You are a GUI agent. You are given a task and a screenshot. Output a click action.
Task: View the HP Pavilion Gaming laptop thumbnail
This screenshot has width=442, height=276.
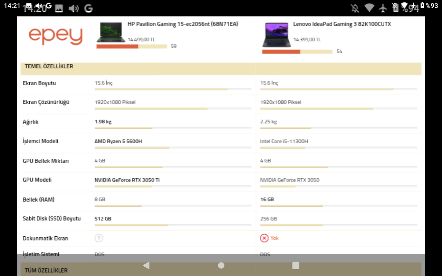click(110, 32)
